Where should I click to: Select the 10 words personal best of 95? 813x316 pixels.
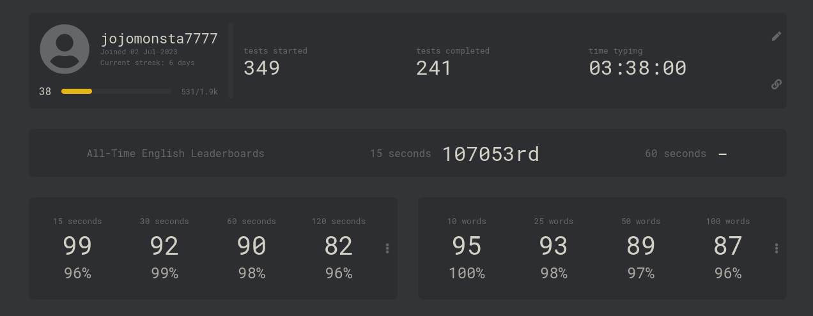[x=467, y=246]
